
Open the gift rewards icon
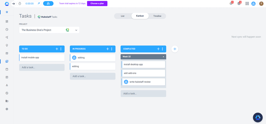click(239, 3)
